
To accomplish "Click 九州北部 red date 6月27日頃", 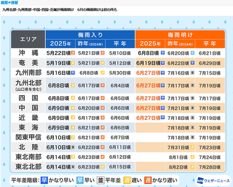I will pyautogui.click(x=148, y=85).
